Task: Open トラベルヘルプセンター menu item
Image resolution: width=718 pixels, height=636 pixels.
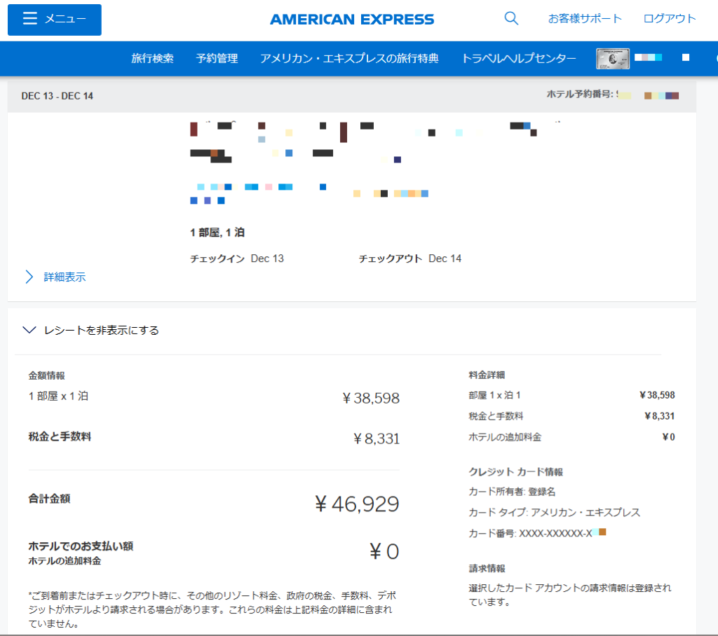Action: (x=519, y=58)
